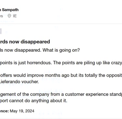
Task: Select the 'Lieferando voucher.' text
Action: coord(19,82)
